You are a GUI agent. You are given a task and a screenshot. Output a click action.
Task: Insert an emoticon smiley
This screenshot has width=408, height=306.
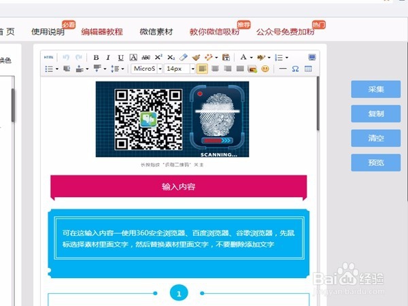265,69
